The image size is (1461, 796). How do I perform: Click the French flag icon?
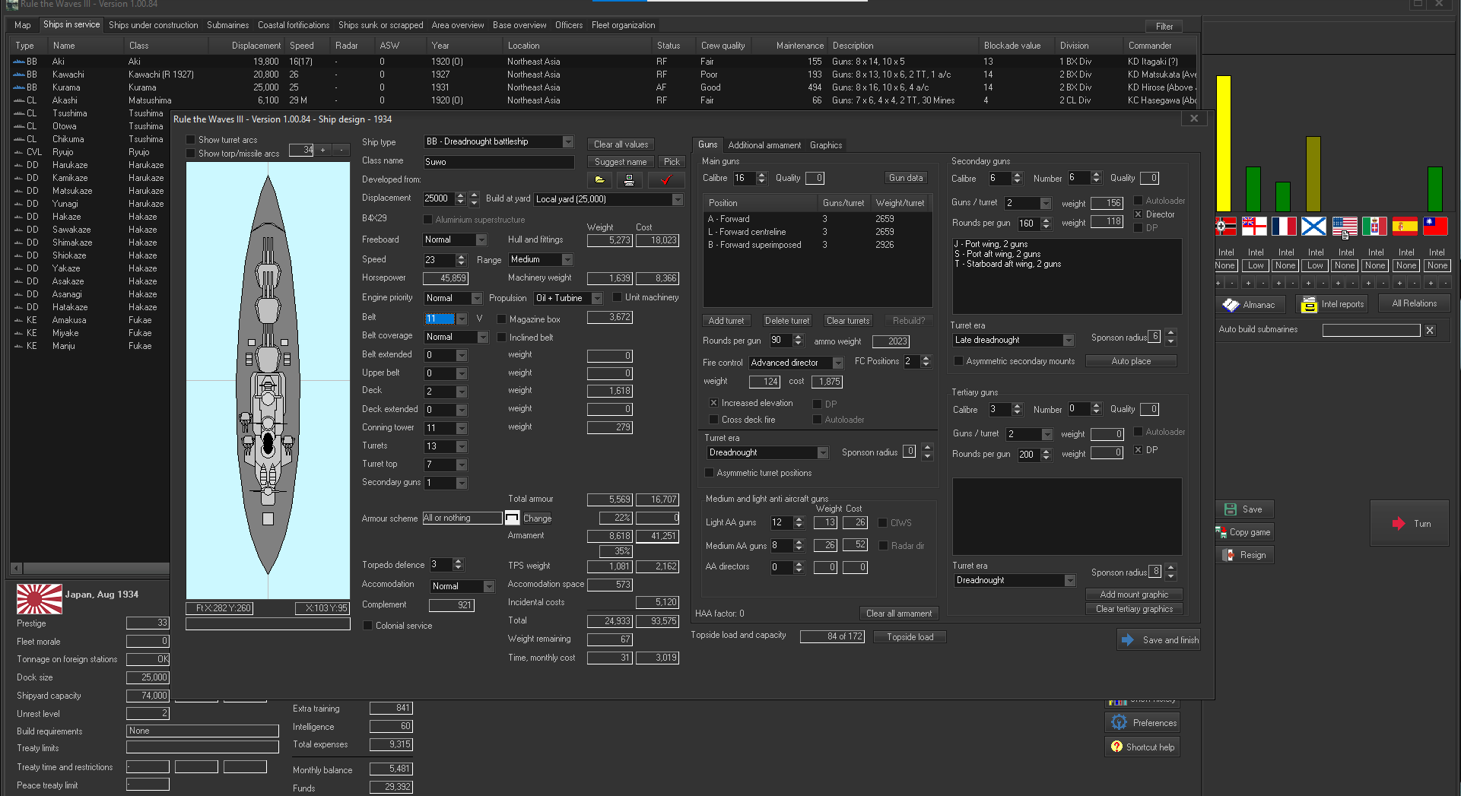tap(1284, 226)
